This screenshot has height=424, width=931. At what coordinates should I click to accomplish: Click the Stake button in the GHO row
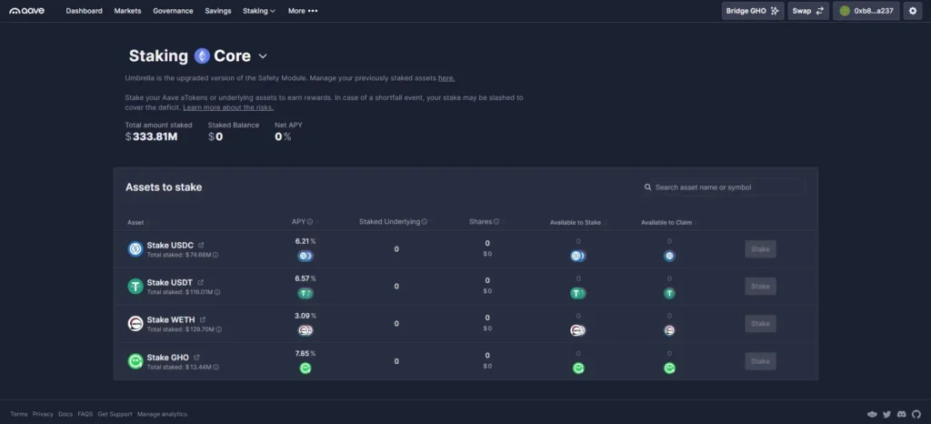coord(760,361)
